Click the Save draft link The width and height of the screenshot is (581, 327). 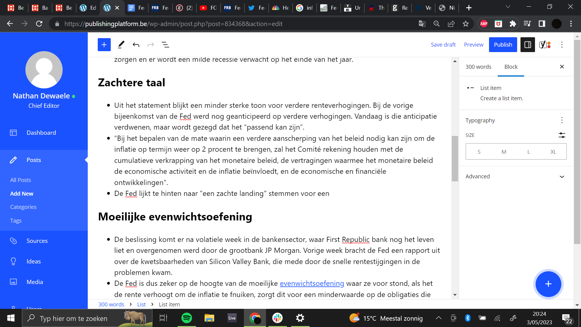(x=443, y=45)
